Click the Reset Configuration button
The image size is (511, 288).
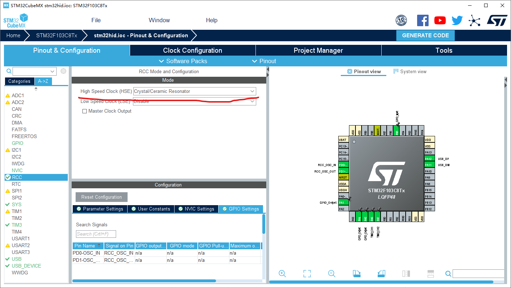pyautogui.click(x=101, y=197)
